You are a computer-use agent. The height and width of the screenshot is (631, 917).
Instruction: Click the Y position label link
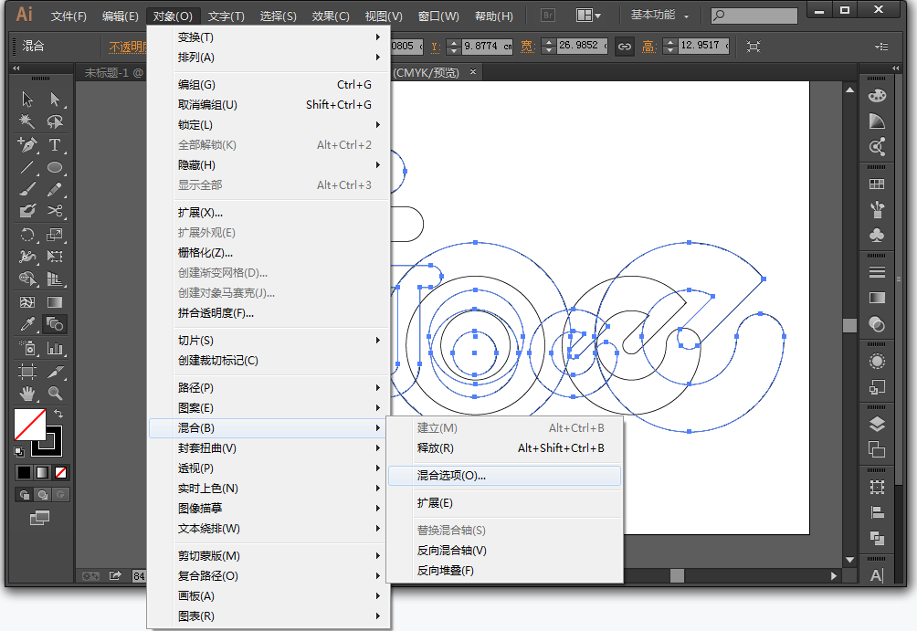436,47
